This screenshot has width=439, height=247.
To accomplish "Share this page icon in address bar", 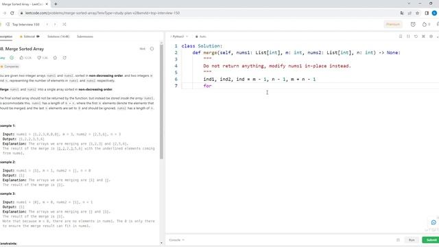I will (410, 13).
